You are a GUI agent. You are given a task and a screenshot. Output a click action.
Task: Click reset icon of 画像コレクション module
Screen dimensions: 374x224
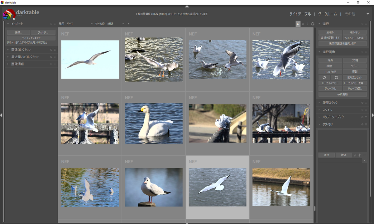(51, 50)
